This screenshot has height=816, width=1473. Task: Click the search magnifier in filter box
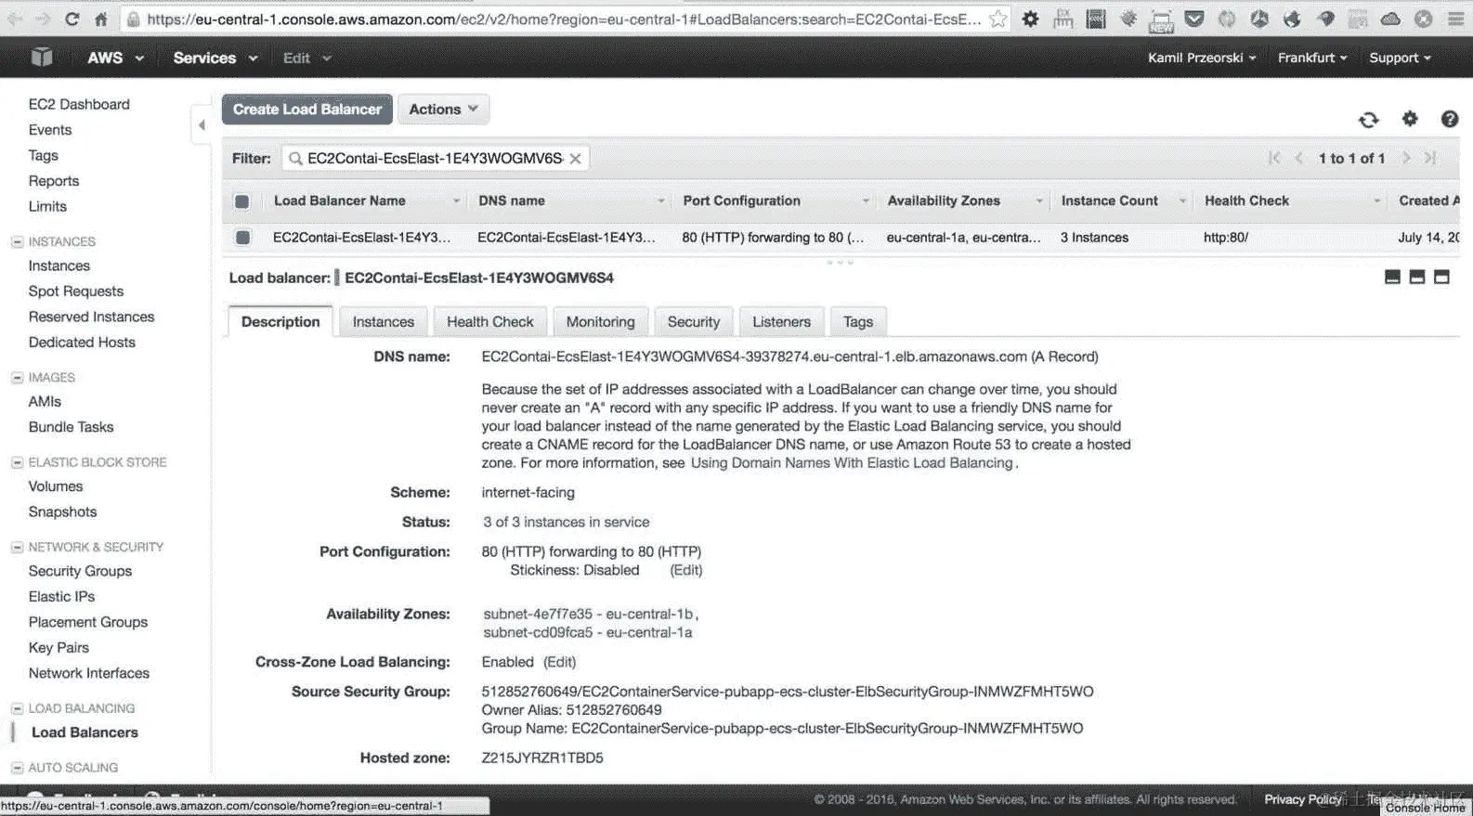[295, 159]
